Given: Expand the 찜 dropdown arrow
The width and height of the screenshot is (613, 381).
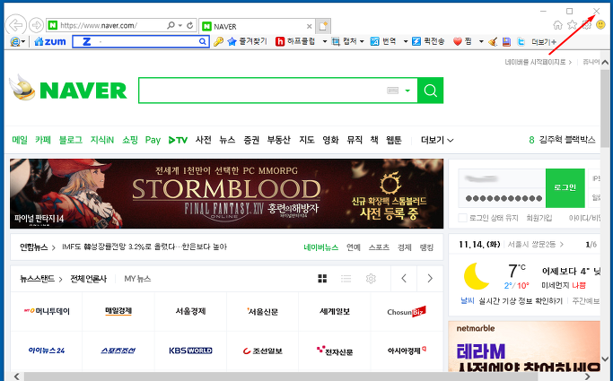Looking at the screenshot, I should click(481, 41).
